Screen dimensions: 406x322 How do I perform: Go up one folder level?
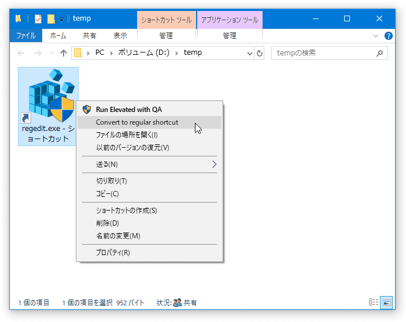coord(64,53)
